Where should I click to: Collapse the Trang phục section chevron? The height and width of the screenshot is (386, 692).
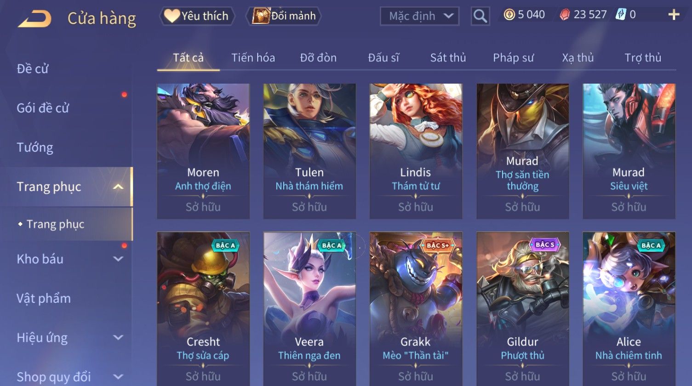[x=118, y=187]
